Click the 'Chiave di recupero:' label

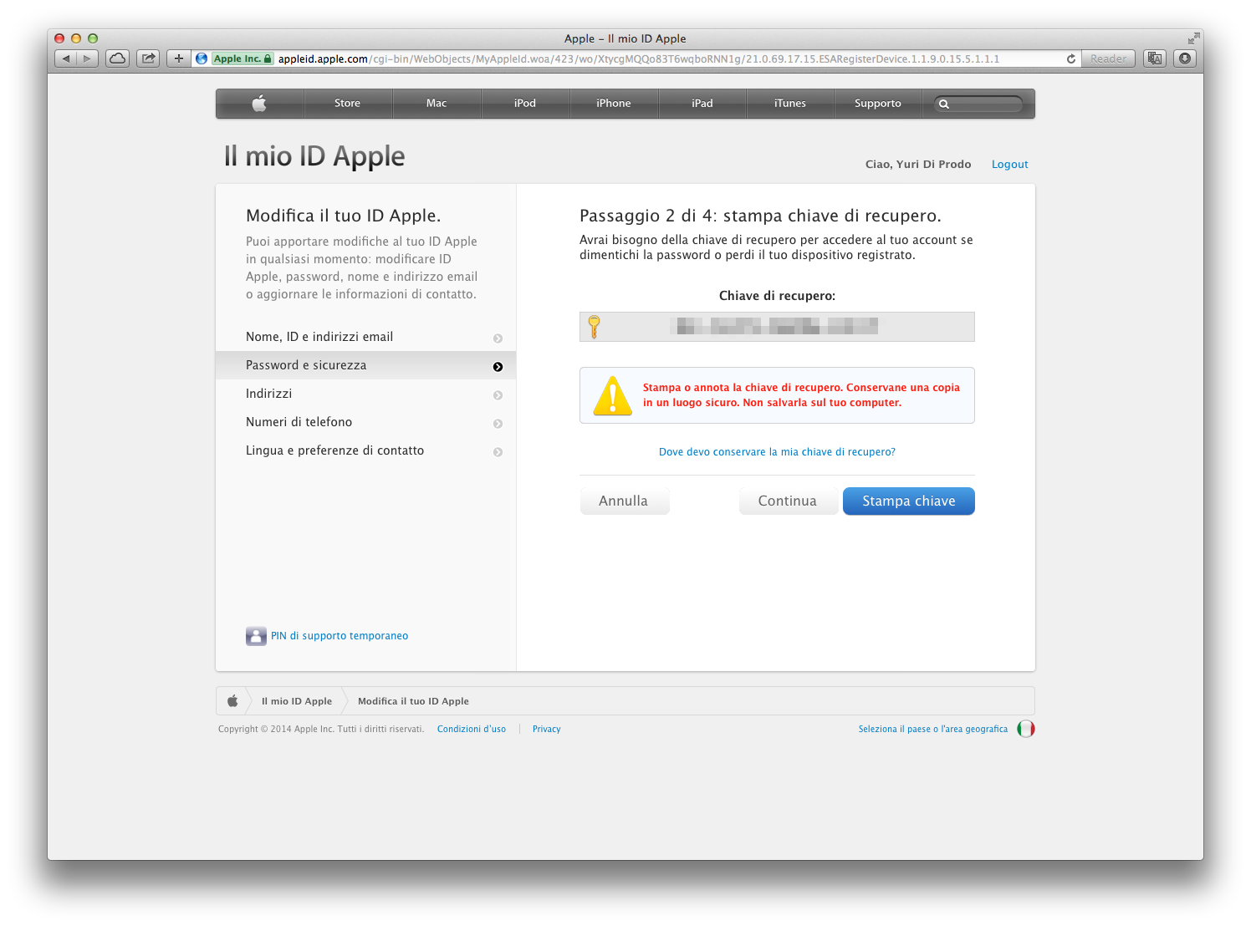[x=777, y=296]
